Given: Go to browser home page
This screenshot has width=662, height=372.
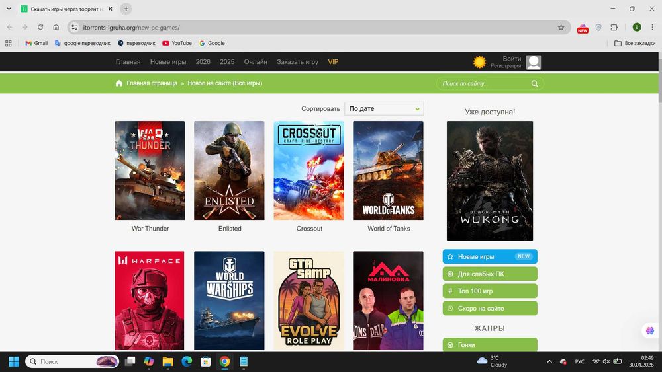Looking at the screenshot, I should [x=56, y=27].
